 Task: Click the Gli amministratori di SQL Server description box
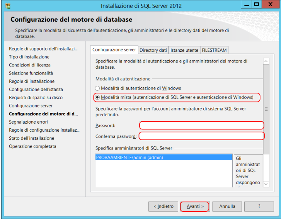[249, 171]
